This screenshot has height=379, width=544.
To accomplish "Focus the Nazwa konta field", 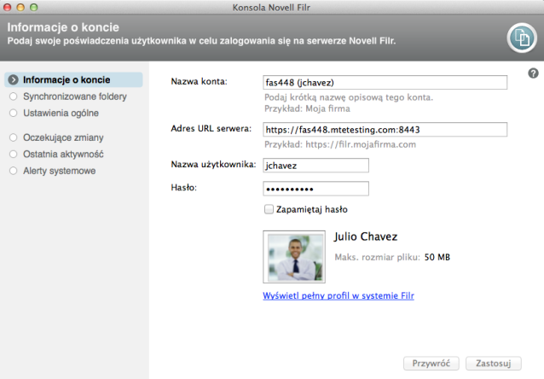I will pyautogui.click(x=385, y=82).
